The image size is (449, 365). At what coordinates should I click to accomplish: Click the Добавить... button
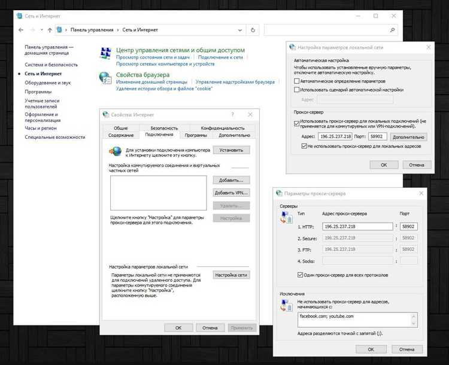coord(231,180)
